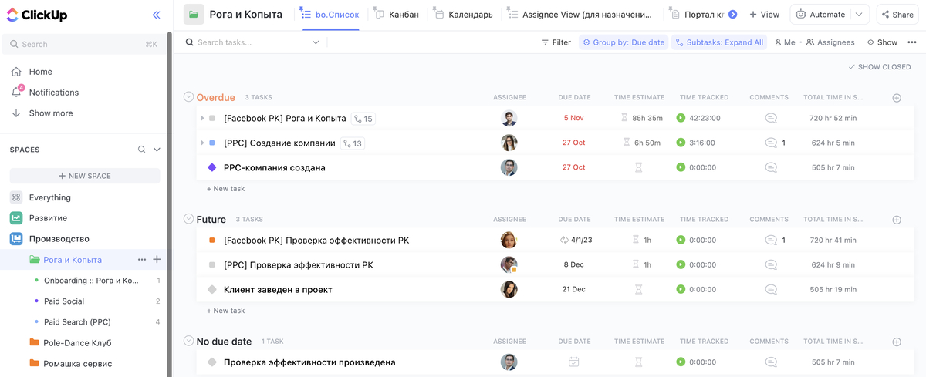Switch to the Календарь tab
926x377 pixels.
(462, 15)
